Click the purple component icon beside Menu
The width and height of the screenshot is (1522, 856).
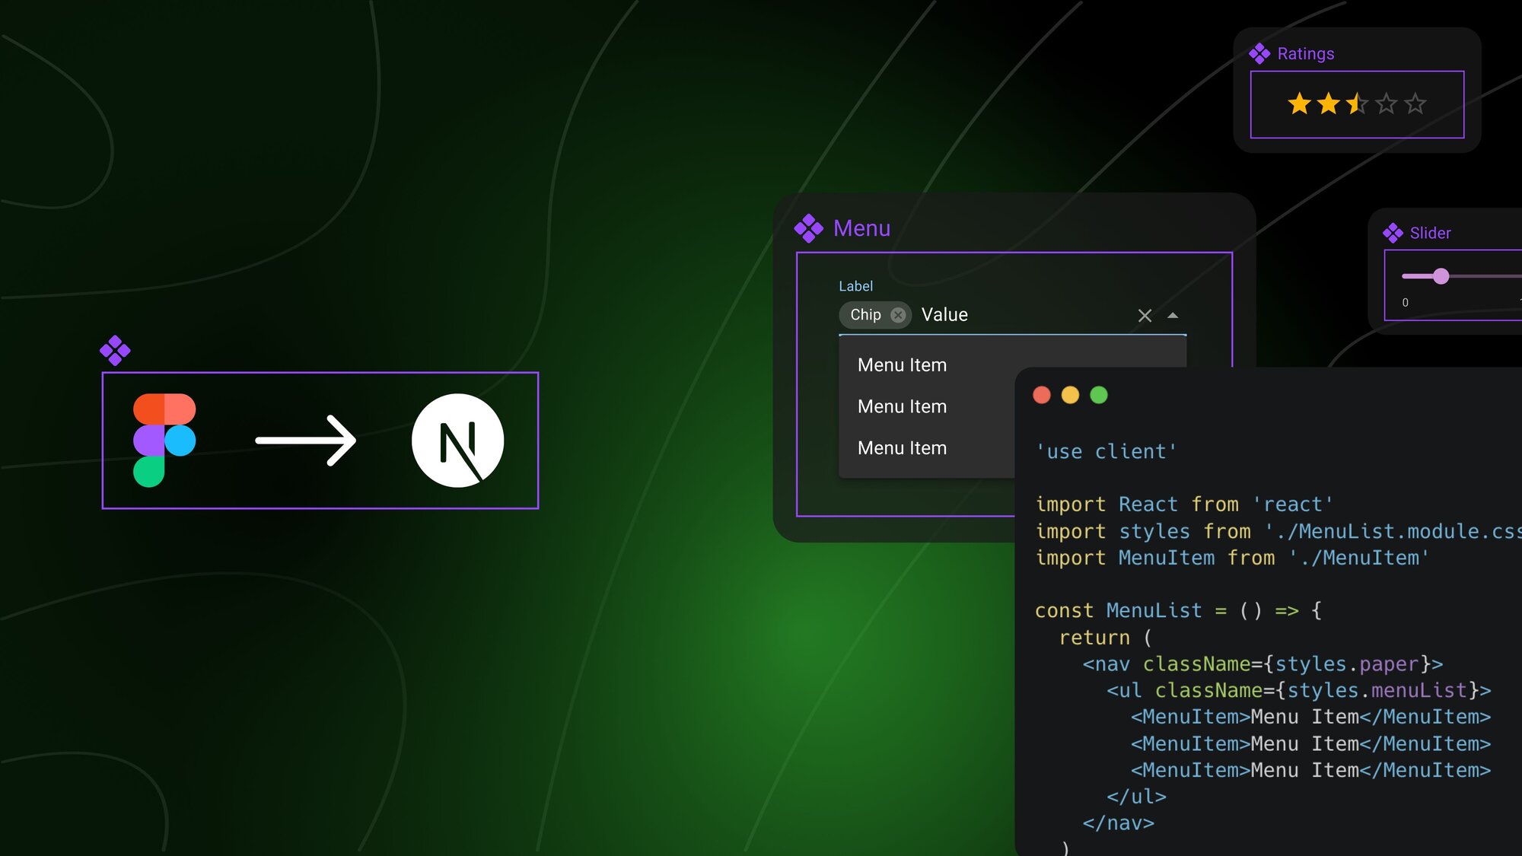click(808, 228)
